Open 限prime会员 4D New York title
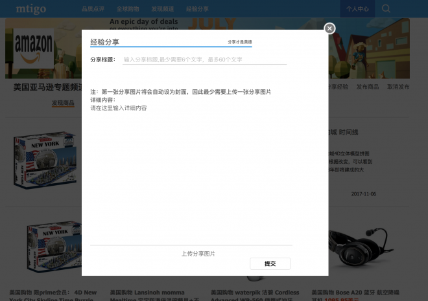 (x=53, y=296)
